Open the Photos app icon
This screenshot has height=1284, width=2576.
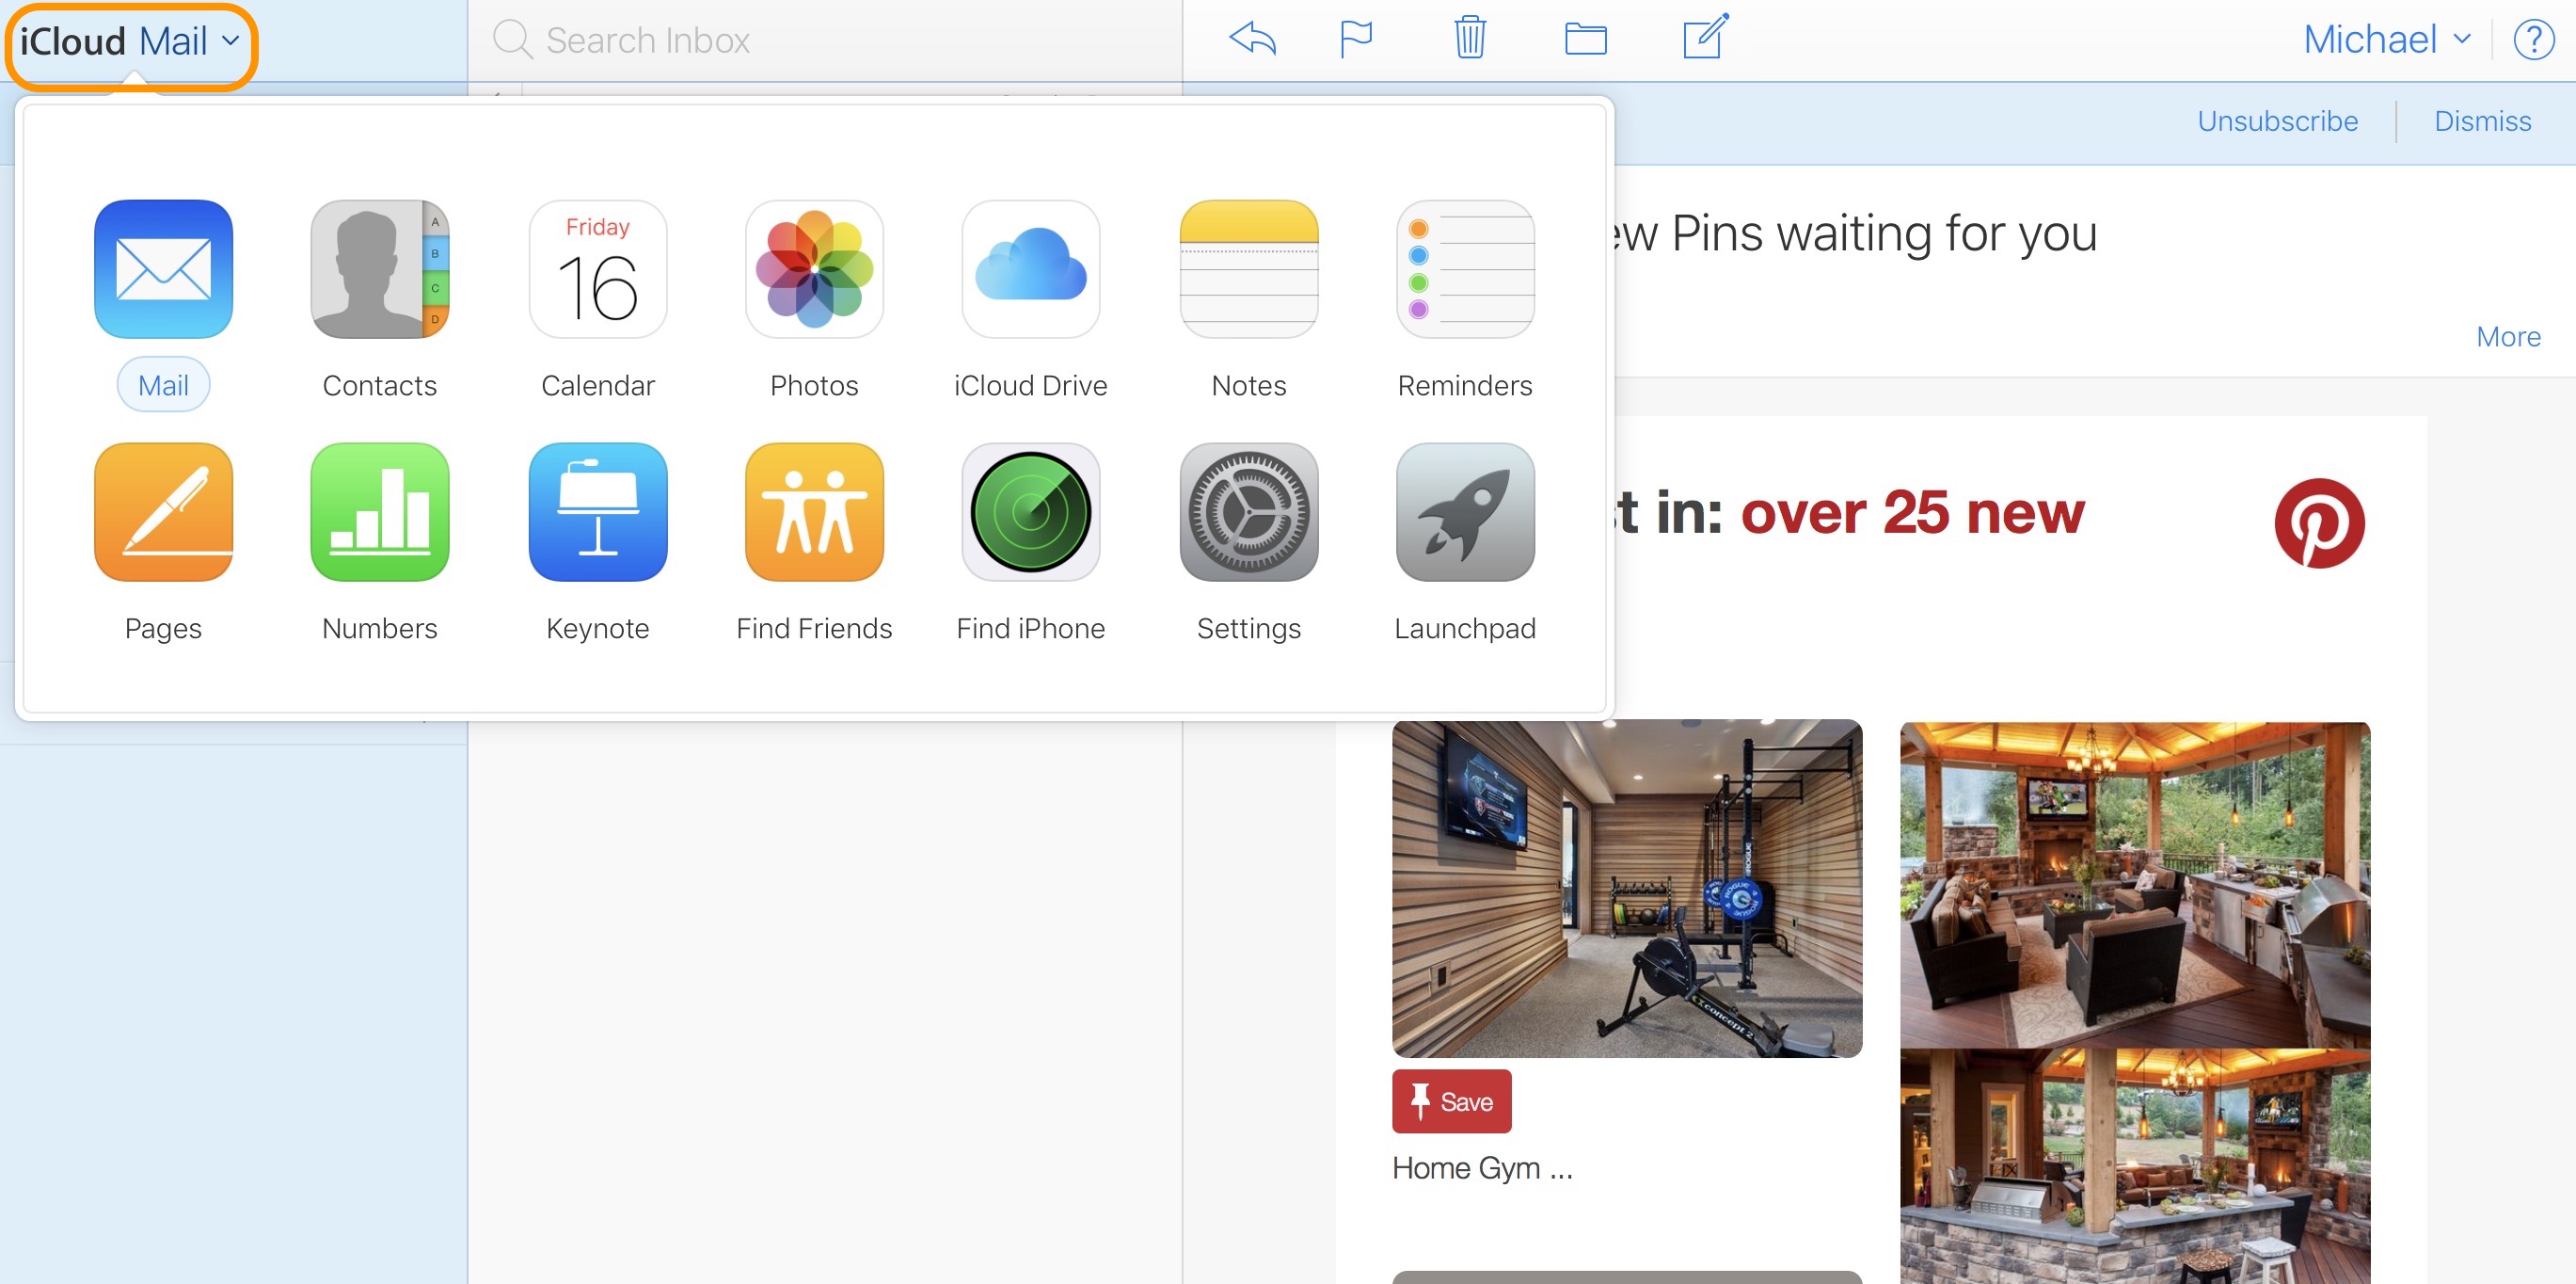814,268
